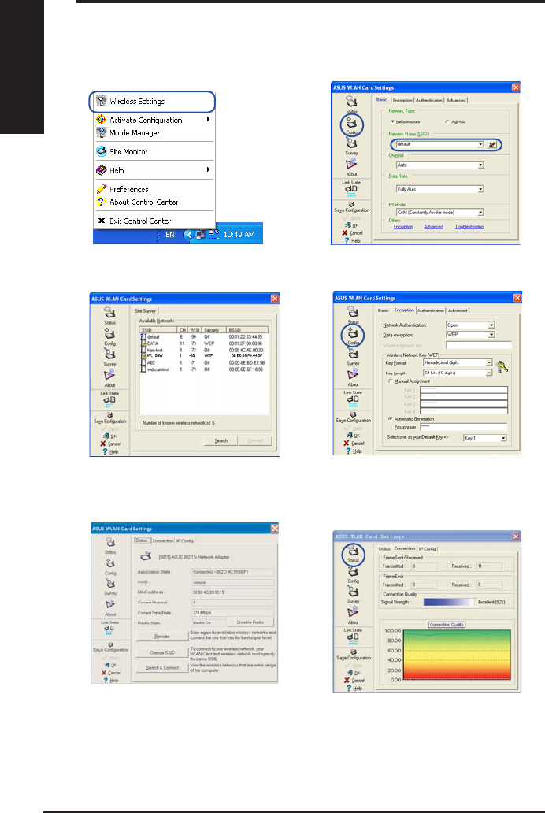Screen dimensions: 545x813
Task: Click Signal Strength bar in Connection window
Action: 449,602
